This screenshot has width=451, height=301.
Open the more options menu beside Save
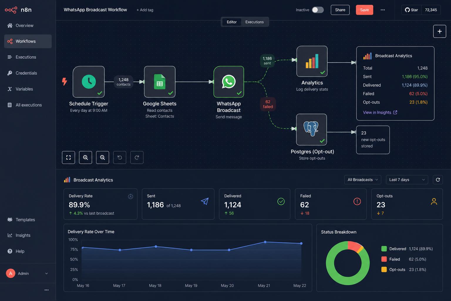click(383, 10)
